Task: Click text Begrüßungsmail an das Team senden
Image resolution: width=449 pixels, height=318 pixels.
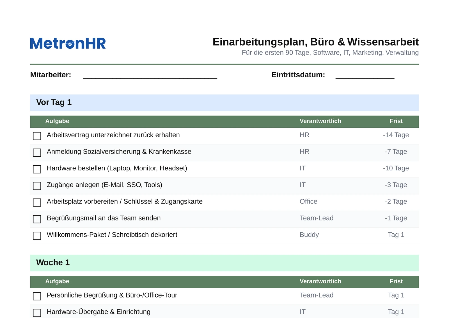Action: 104,218
